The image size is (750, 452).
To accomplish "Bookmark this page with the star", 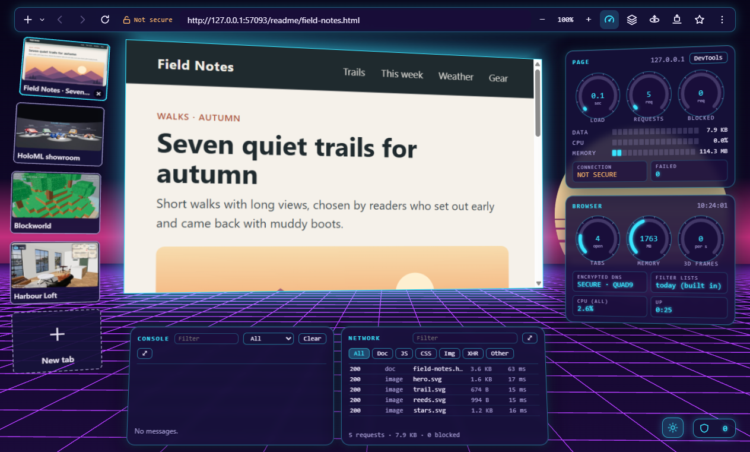I will 700,20.
